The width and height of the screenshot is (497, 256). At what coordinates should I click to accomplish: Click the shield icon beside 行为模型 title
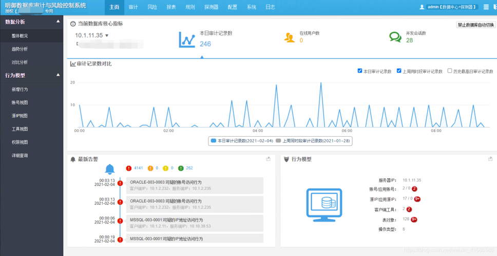tap(286, 159)
